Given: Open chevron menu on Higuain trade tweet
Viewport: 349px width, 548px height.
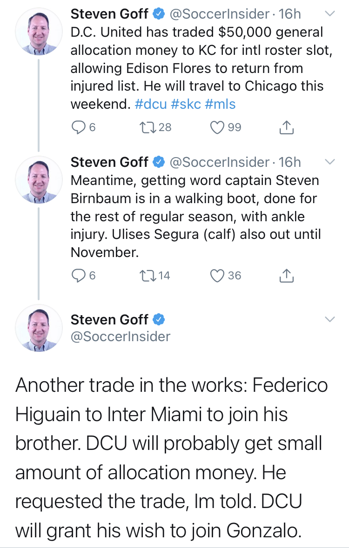Looking at the screenshot, I should (329, 320).
